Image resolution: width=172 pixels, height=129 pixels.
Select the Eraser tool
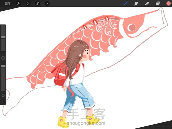(x=147, y=3)
